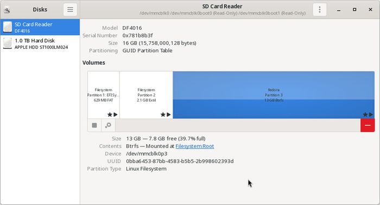Click the SD Card Reader drive icon
Image resolution: width=380 pixels, height=205 pixels.
pyautogui.click(x=8, y=27)
